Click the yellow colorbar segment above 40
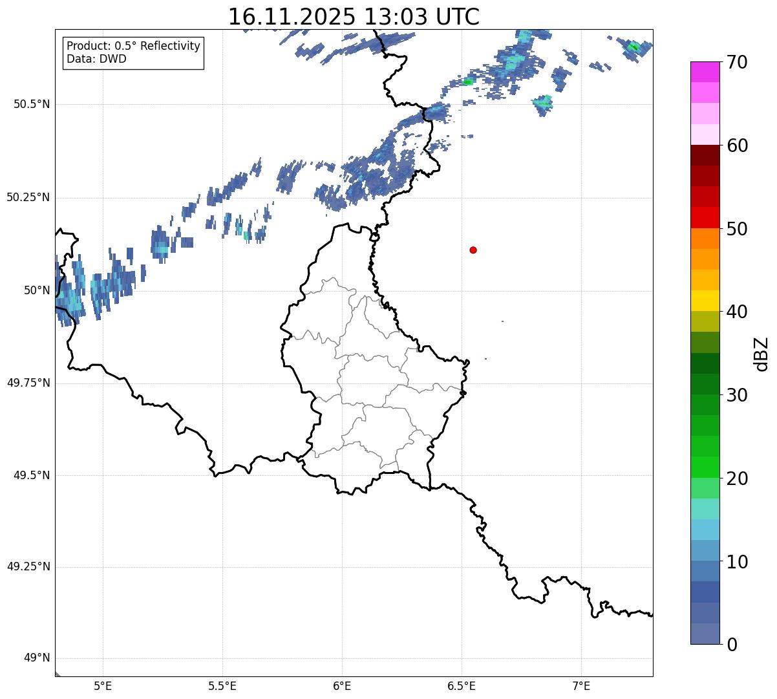This screenshot has height=699, width=777. [x=705, y=301]
